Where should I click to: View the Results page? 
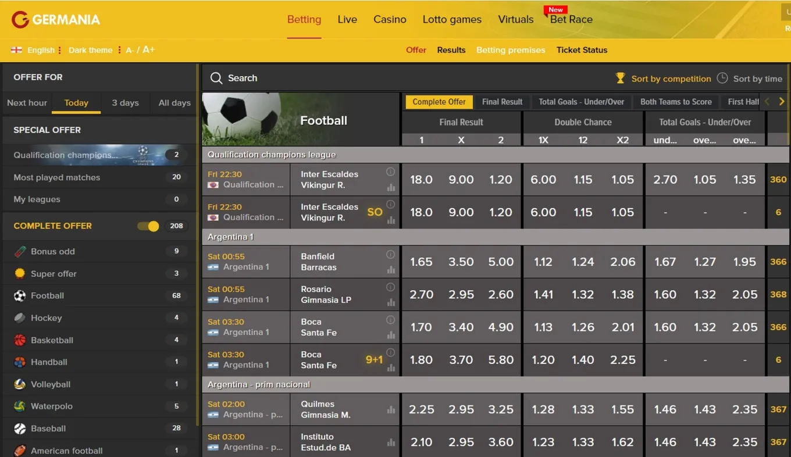pyautogui.click(x=451, y=50)
